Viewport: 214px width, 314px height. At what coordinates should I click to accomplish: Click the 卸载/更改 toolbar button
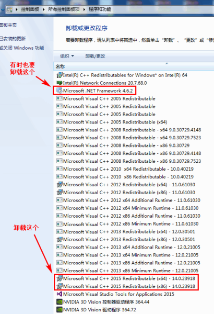pos(95,56)
